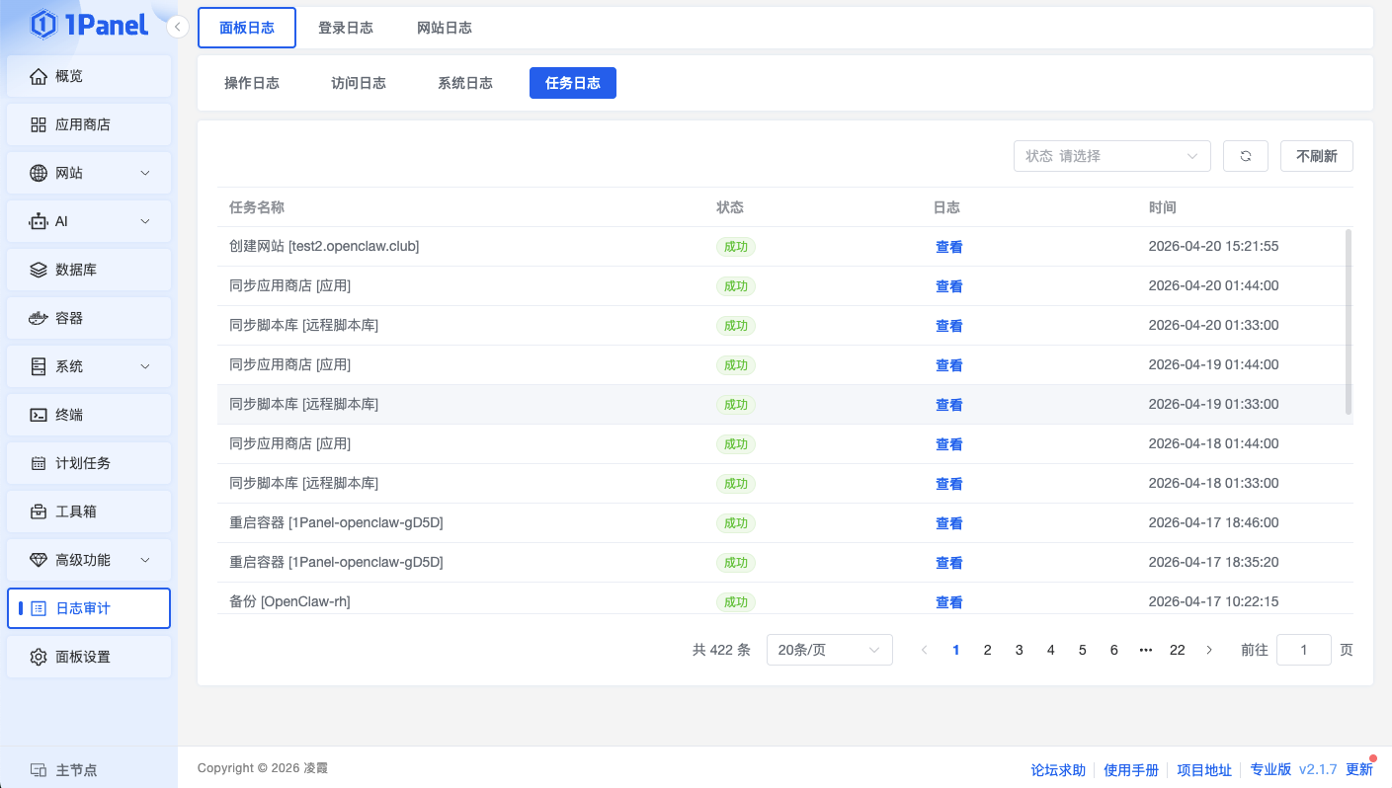
Task: Open Containers via the Docker whale icon
Action: point(39,318)
